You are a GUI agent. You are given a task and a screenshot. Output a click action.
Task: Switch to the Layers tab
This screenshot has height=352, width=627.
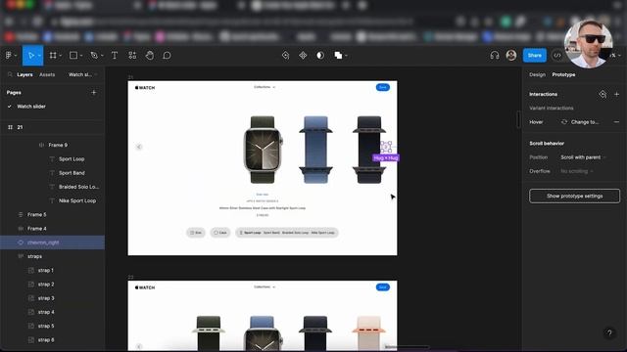(24, 74)
